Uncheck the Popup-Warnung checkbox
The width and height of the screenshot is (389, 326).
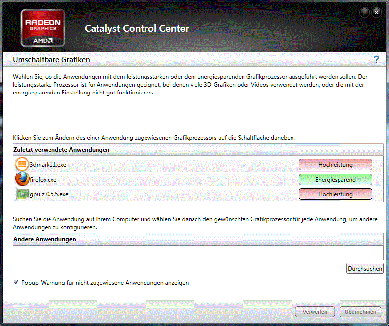tap(16, 282)
